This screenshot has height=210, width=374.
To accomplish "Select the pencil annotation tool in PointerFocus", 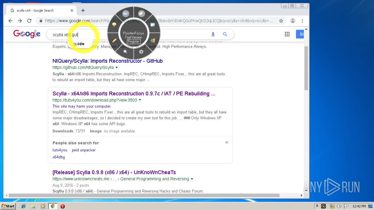I will click(x=114, y=41).
